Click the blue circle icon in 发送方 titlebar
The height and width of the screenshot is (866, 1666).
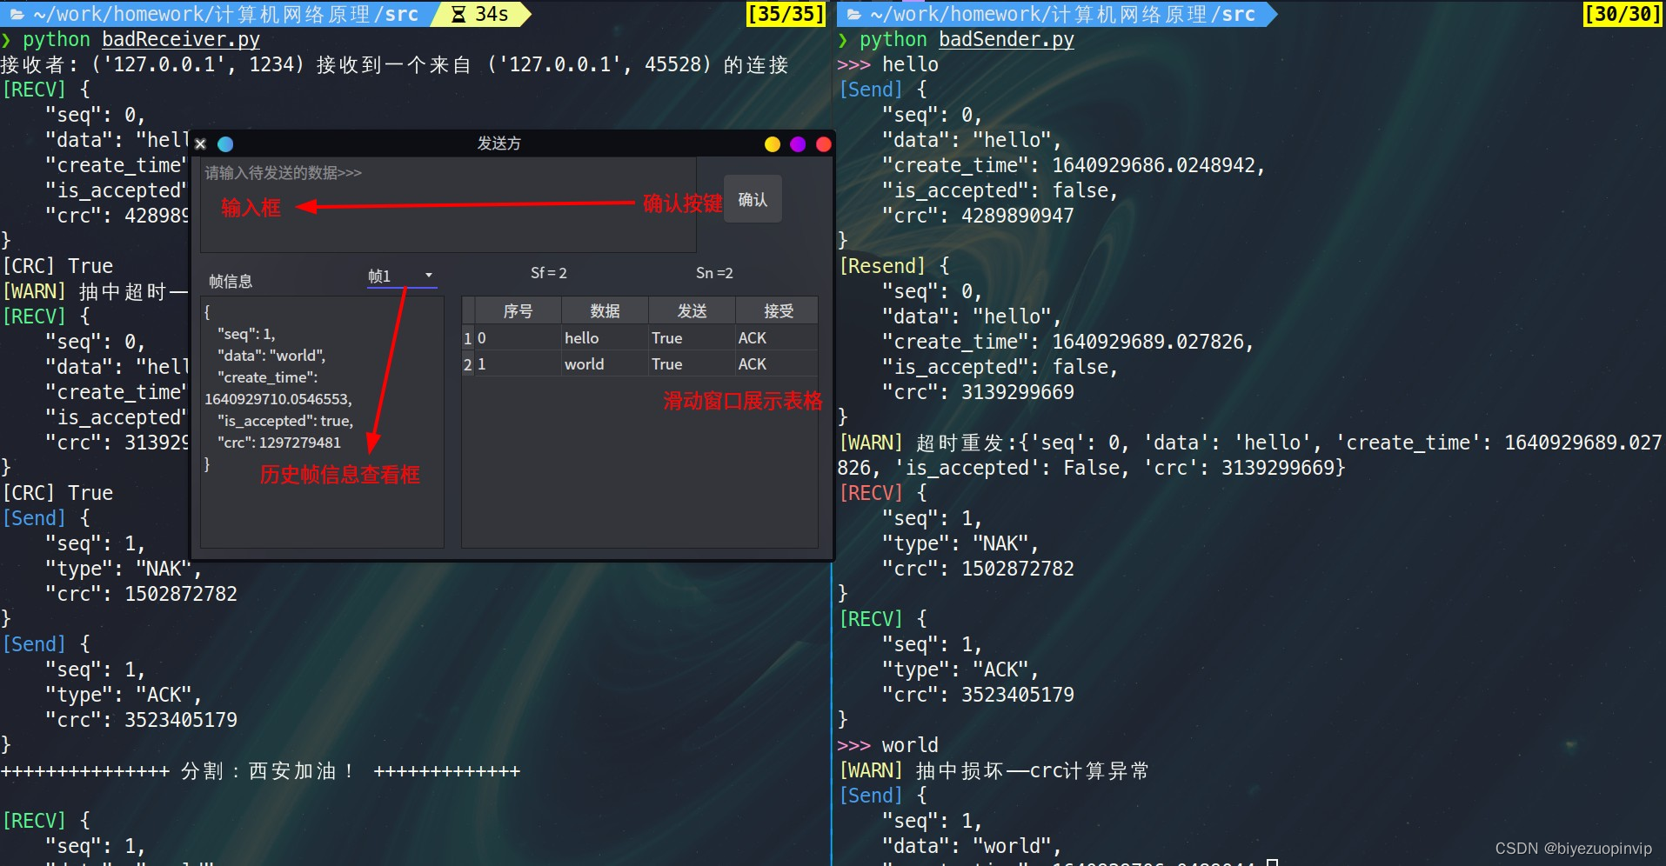click(x=225, y=144)
